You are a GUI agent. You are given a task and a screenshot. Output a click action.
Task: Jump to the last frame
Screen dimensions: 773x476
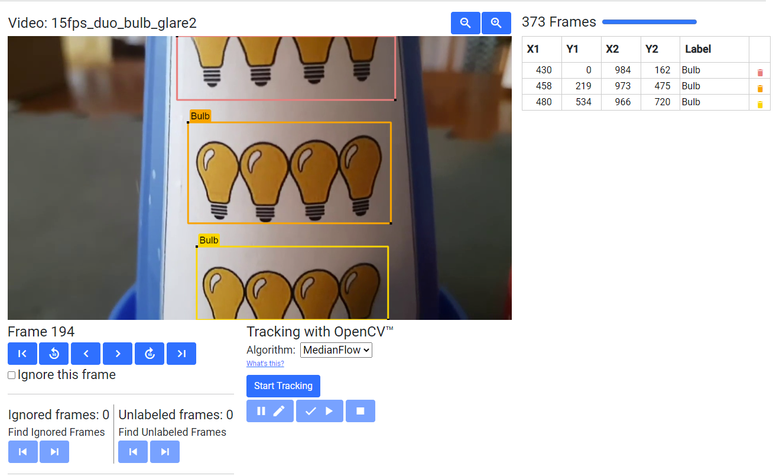pyautogui.click(x=181, y=354)
